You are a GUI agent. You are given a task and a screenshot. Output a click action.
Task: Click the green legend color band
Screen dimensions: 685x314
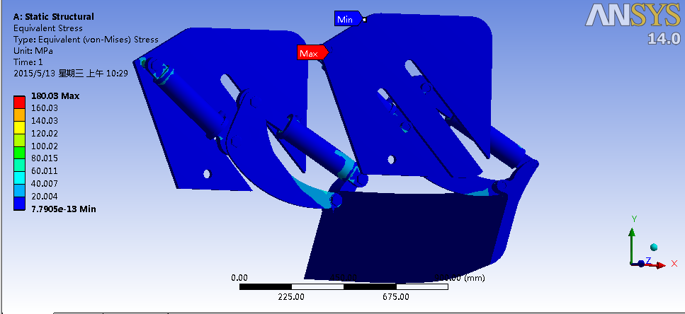[19, 152]
